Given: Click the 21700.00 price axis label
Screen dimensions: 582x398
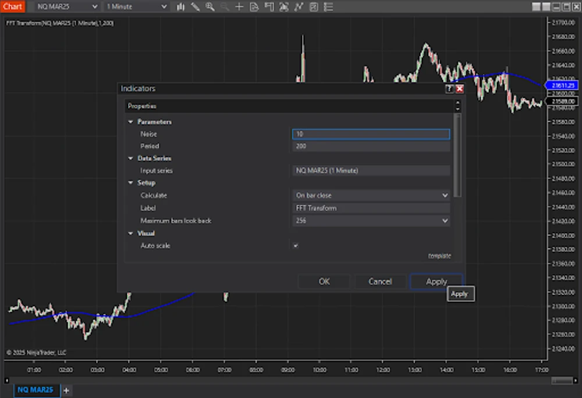Looking at the screenshot, I should (x=563, y=23).
